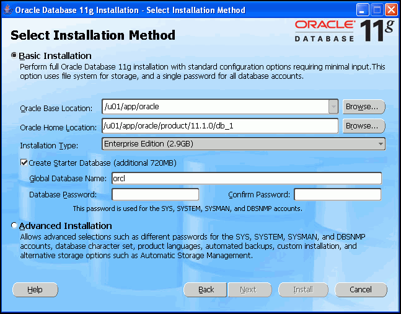
Task: Minimize the installer window
Action: pos(364,10)
